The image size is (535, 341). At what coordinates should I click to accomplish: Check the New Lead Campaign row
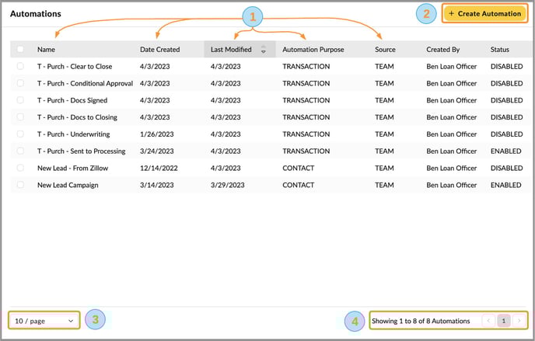coord(20,185)
